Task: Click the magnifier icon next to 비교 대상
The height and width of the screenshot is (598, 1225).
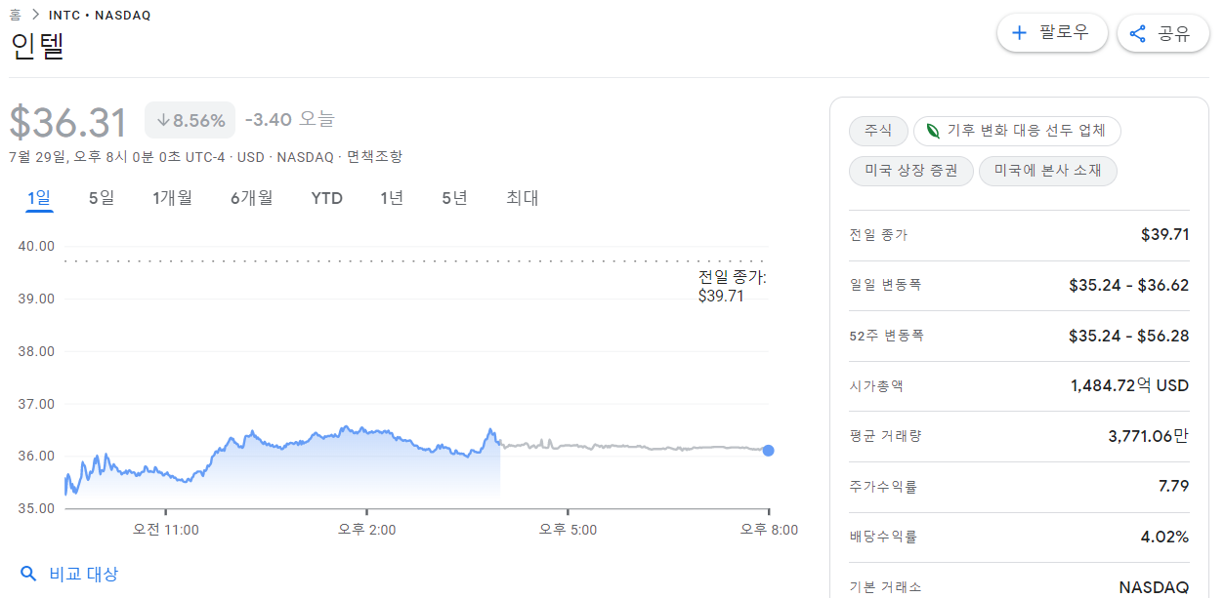Action: pyautogui.click(x=28, y=574)
